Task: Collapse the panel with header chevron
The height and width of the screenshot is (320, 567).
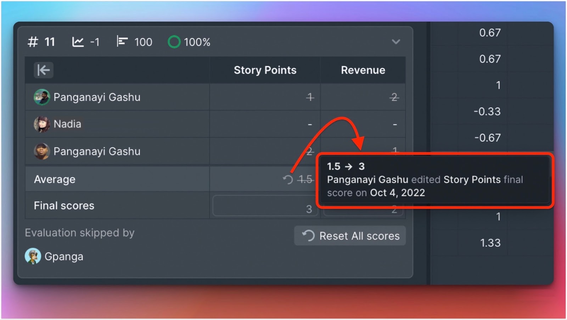Action: click(x=396, y=42)
